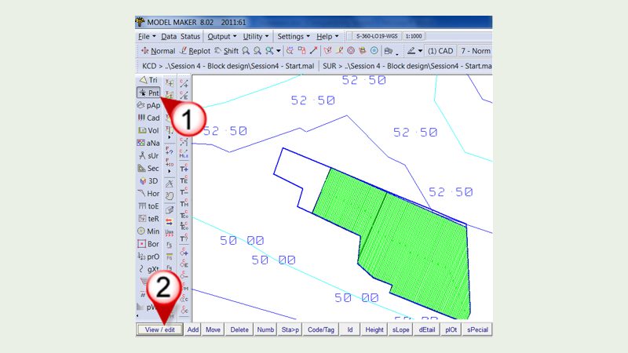The width and height of the screenshot is (628, 353).
Task: Click the Add button
Action: coord(192,329)
